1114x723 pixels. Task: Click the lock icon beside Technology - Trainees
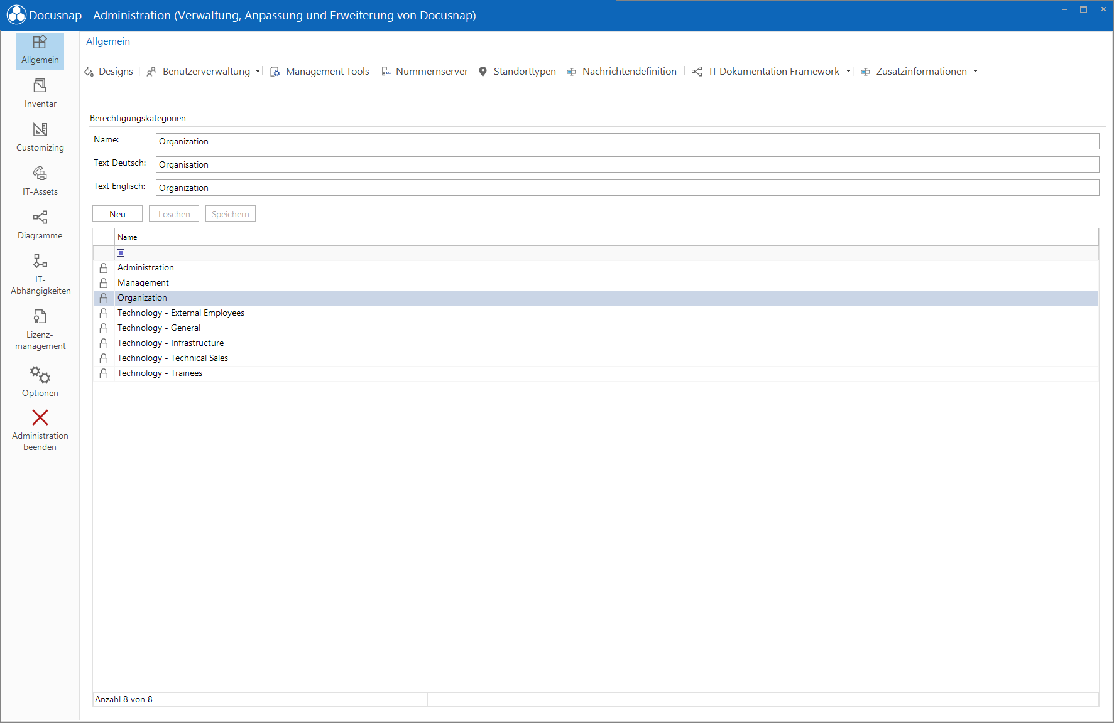pos(104,373)
